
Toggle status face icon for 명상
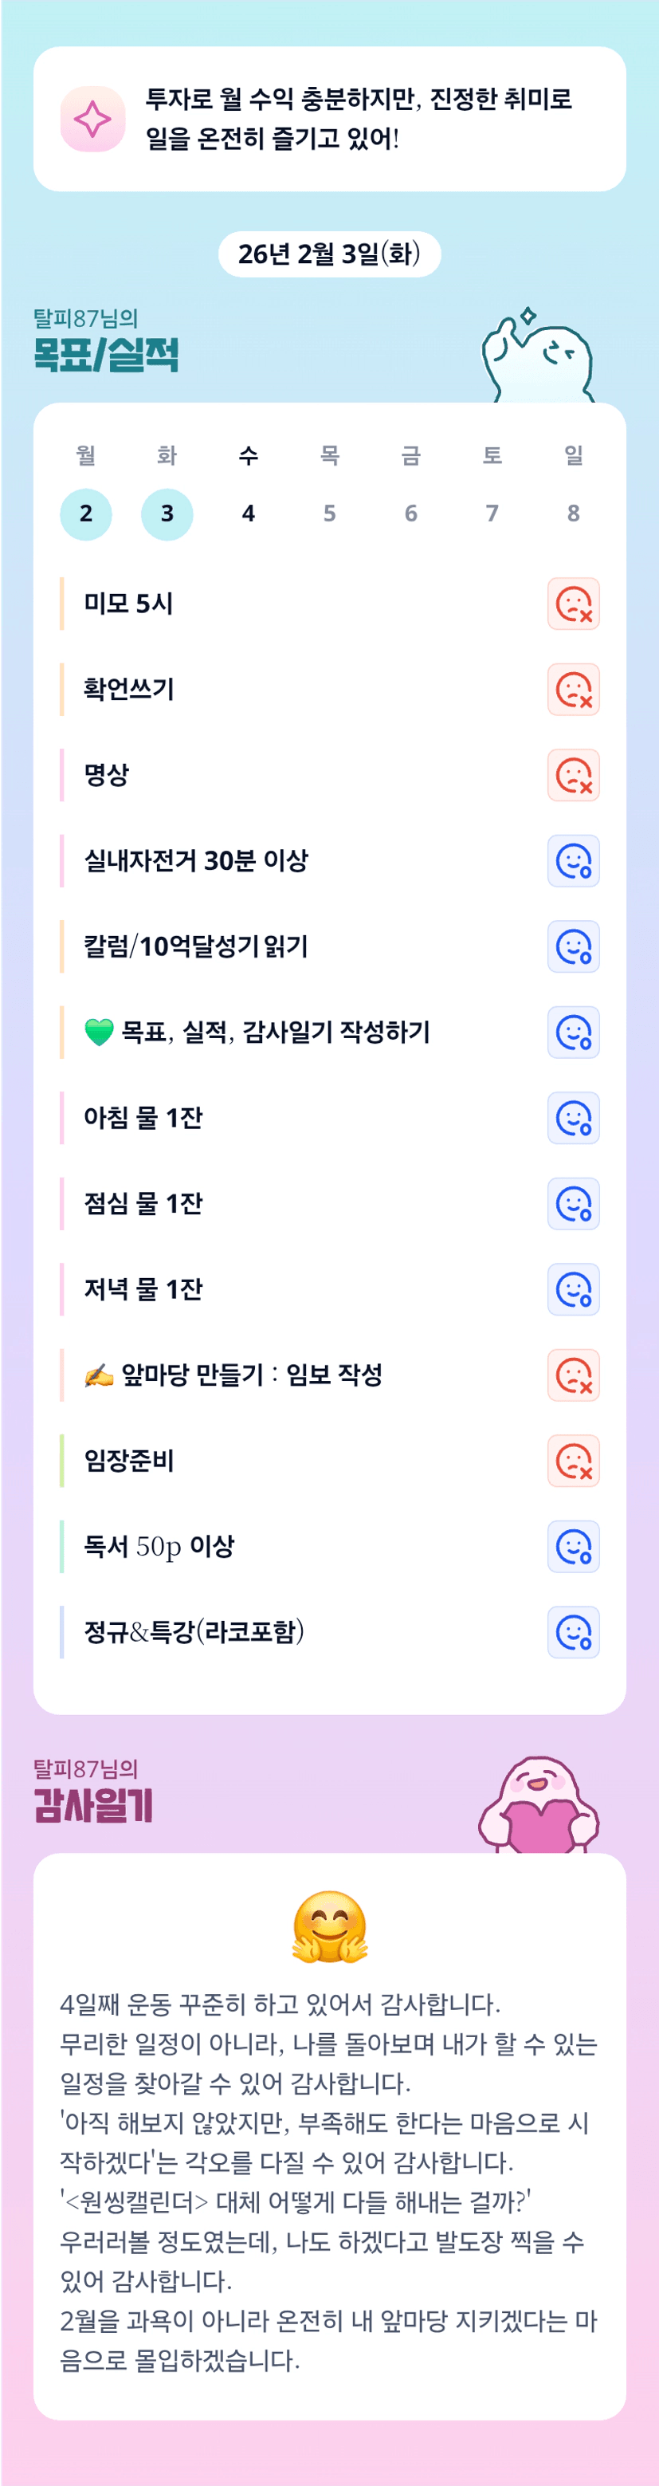pos(573,775)
